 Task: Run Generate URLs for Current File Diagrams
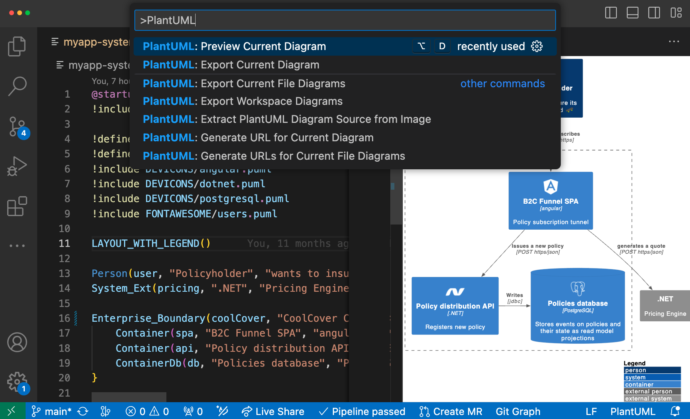pyautogui.click(x=345, y=156)
